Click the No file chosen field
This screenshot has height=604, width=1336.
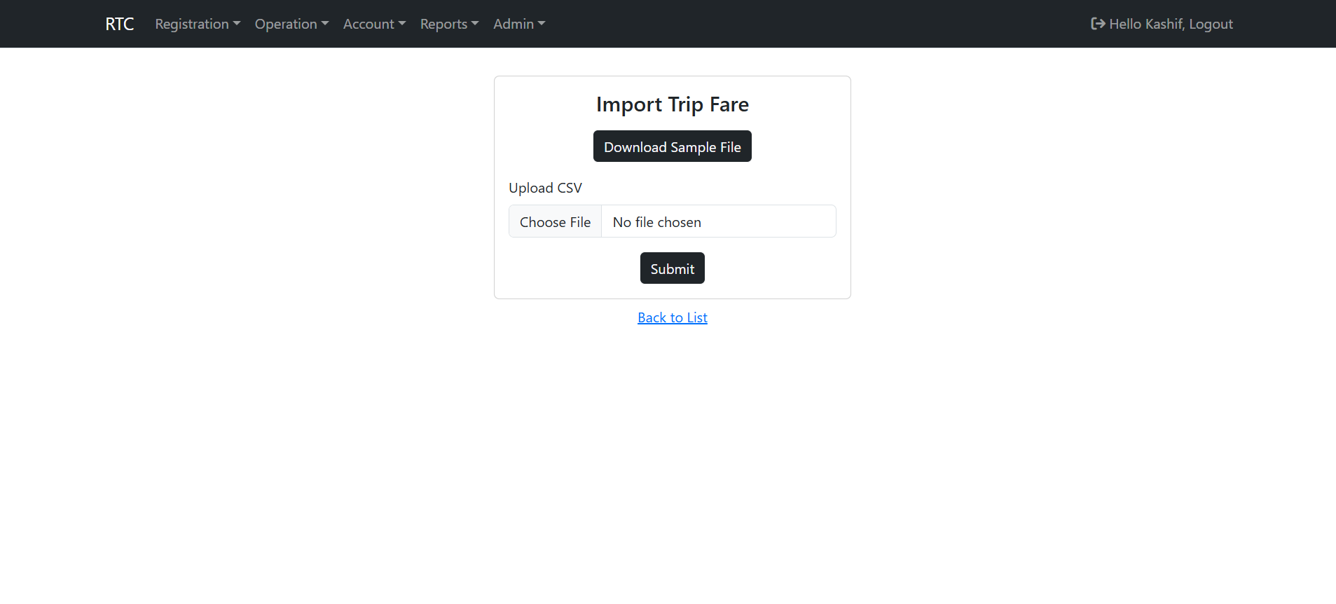point(718,222)
